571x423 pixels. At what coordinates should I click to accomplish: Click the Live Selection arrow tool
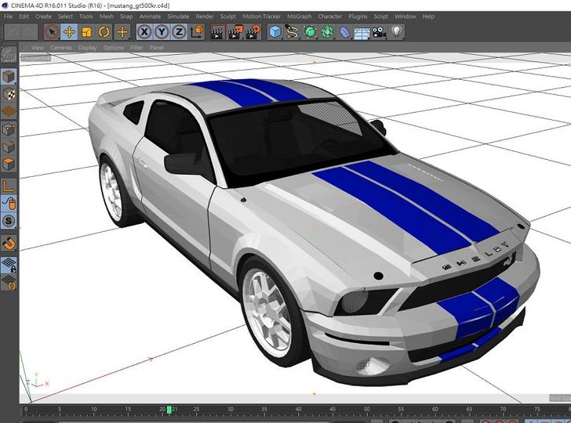[x=51, y=32]
